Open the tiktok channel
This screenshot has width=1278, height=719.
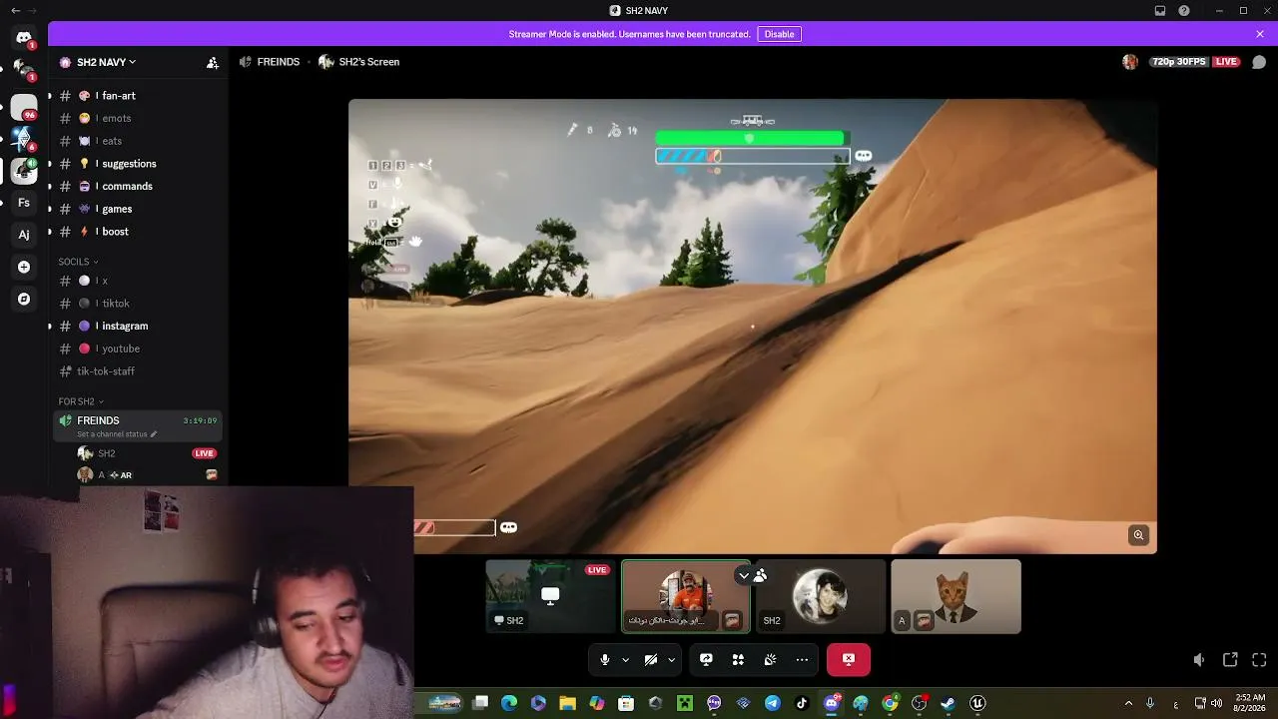click(x=138, y=304)
